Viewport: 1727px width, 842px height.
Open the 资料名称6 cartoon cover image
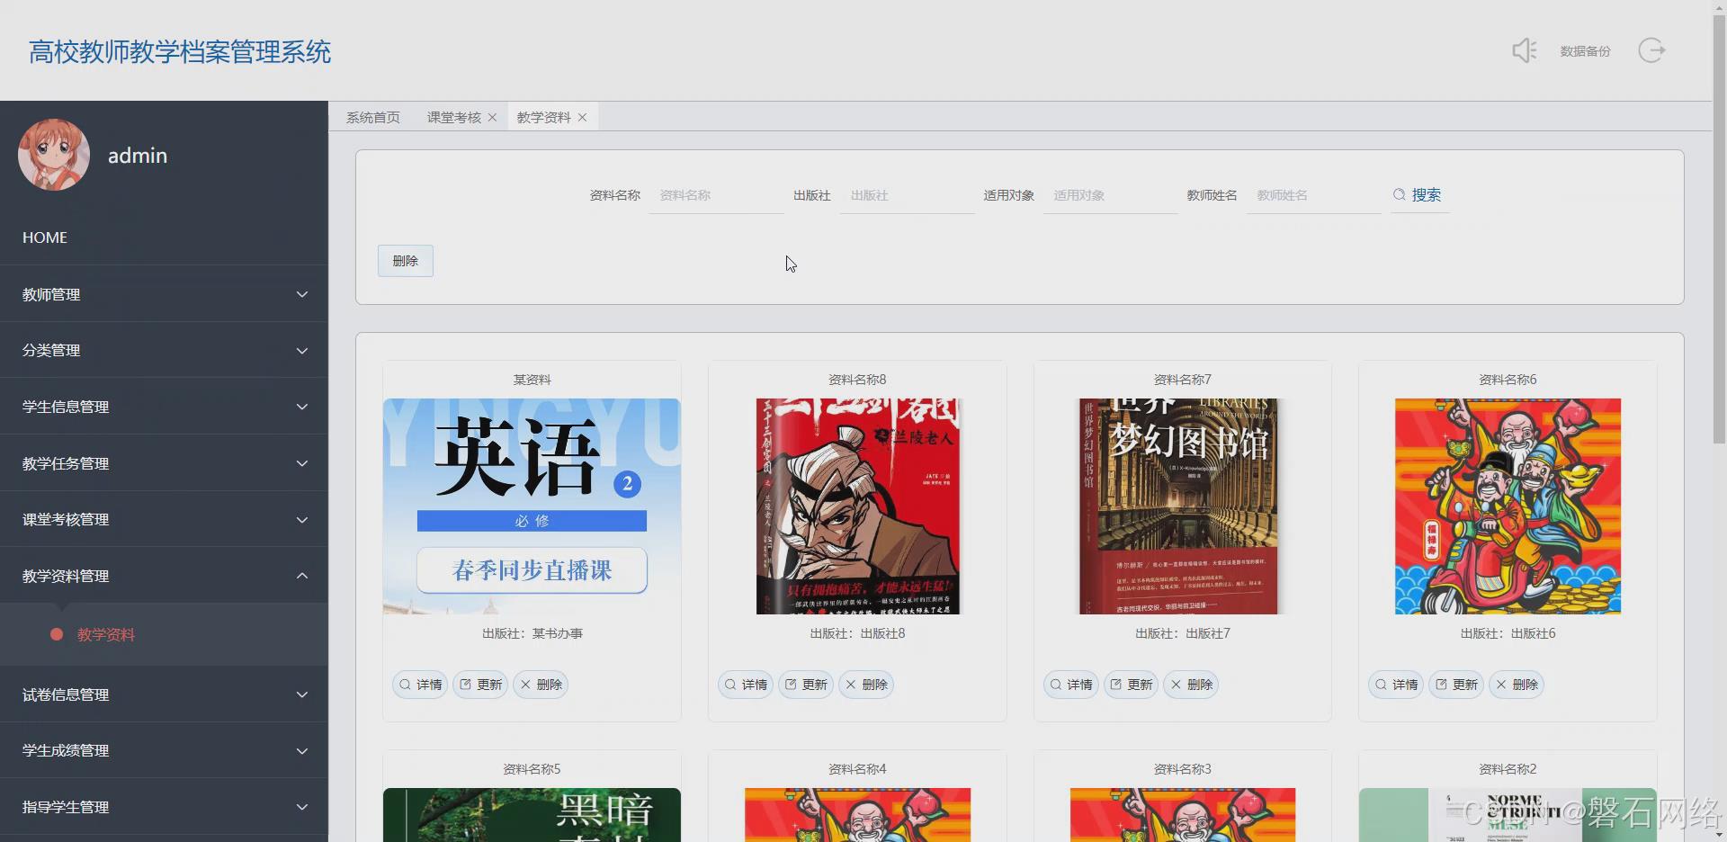(x=1508, y=506)
